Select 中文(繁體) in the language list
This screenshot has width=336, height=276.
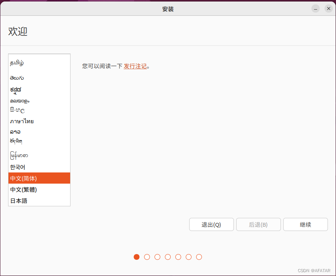(39, 189)
